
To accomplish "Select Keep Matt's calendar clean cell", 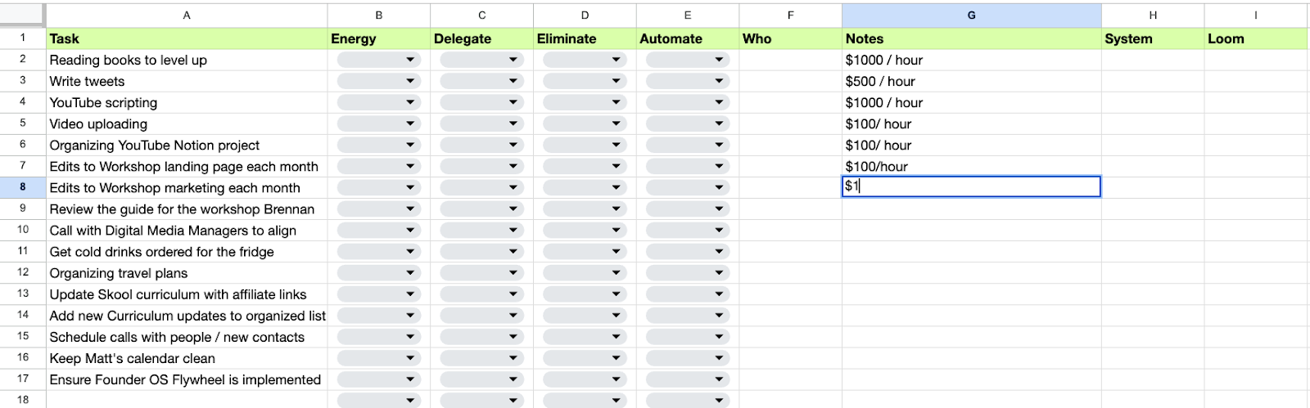I will 187,358.
